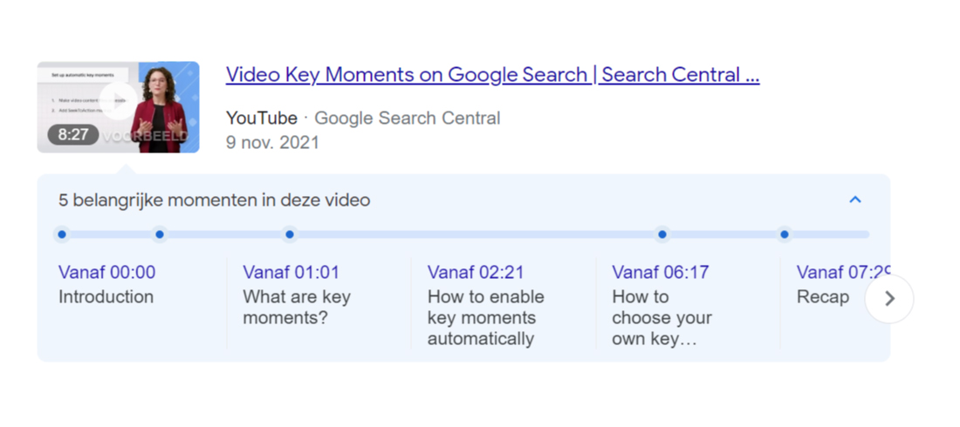This screenshot has height=427, width=960.
Task: Select the timeline dot for 02:21
Action: click(290, 234)
